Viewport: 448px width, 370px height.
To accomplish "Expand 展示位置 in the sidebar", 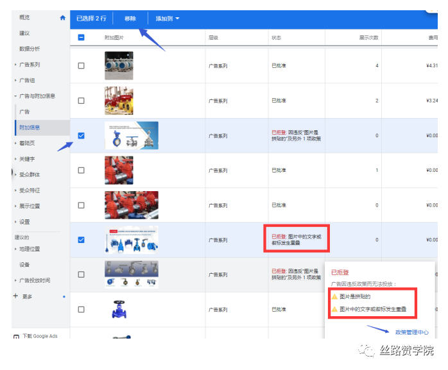I will (x=15, y=206).
